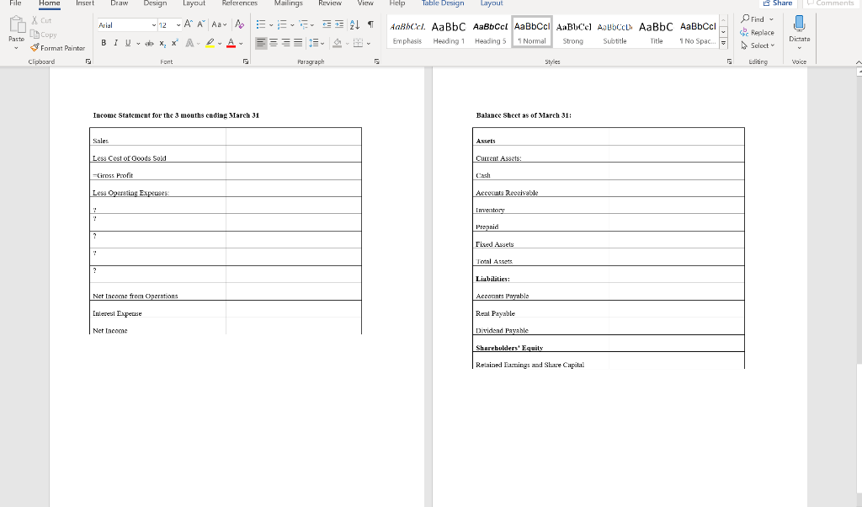Click the Numbering list icon

pos(282,24)
